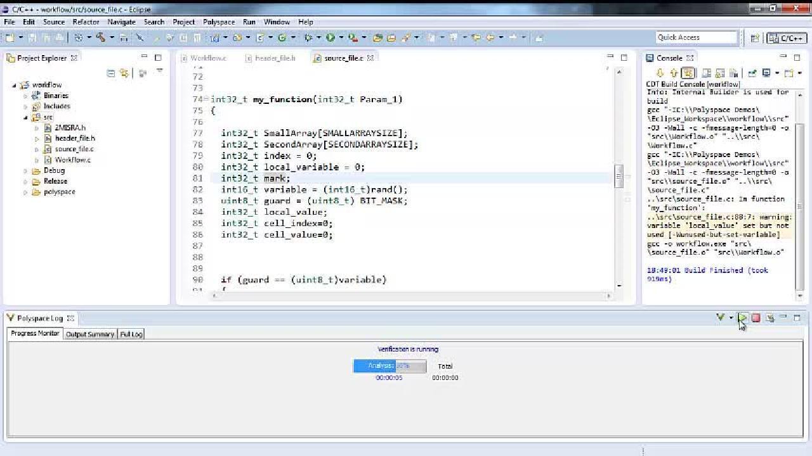Screen dimensions: 812x456
Task: Open the Polyspace menu
Action: click(219, 22)
